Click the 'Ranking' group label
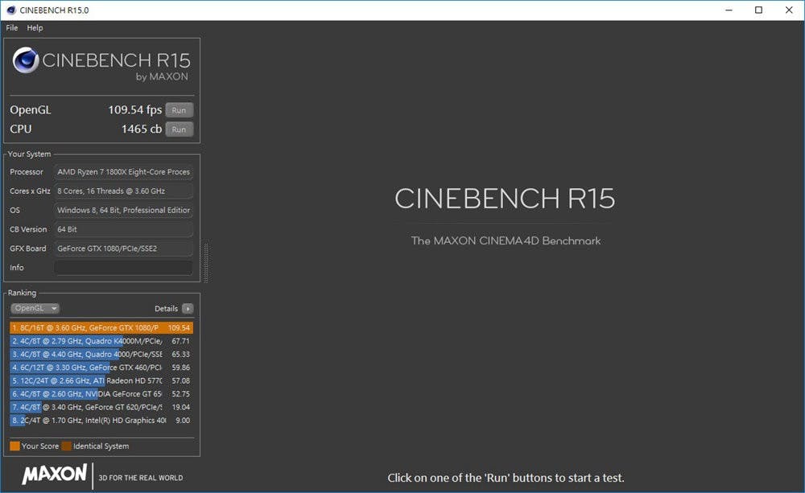 tap(22, 293)
